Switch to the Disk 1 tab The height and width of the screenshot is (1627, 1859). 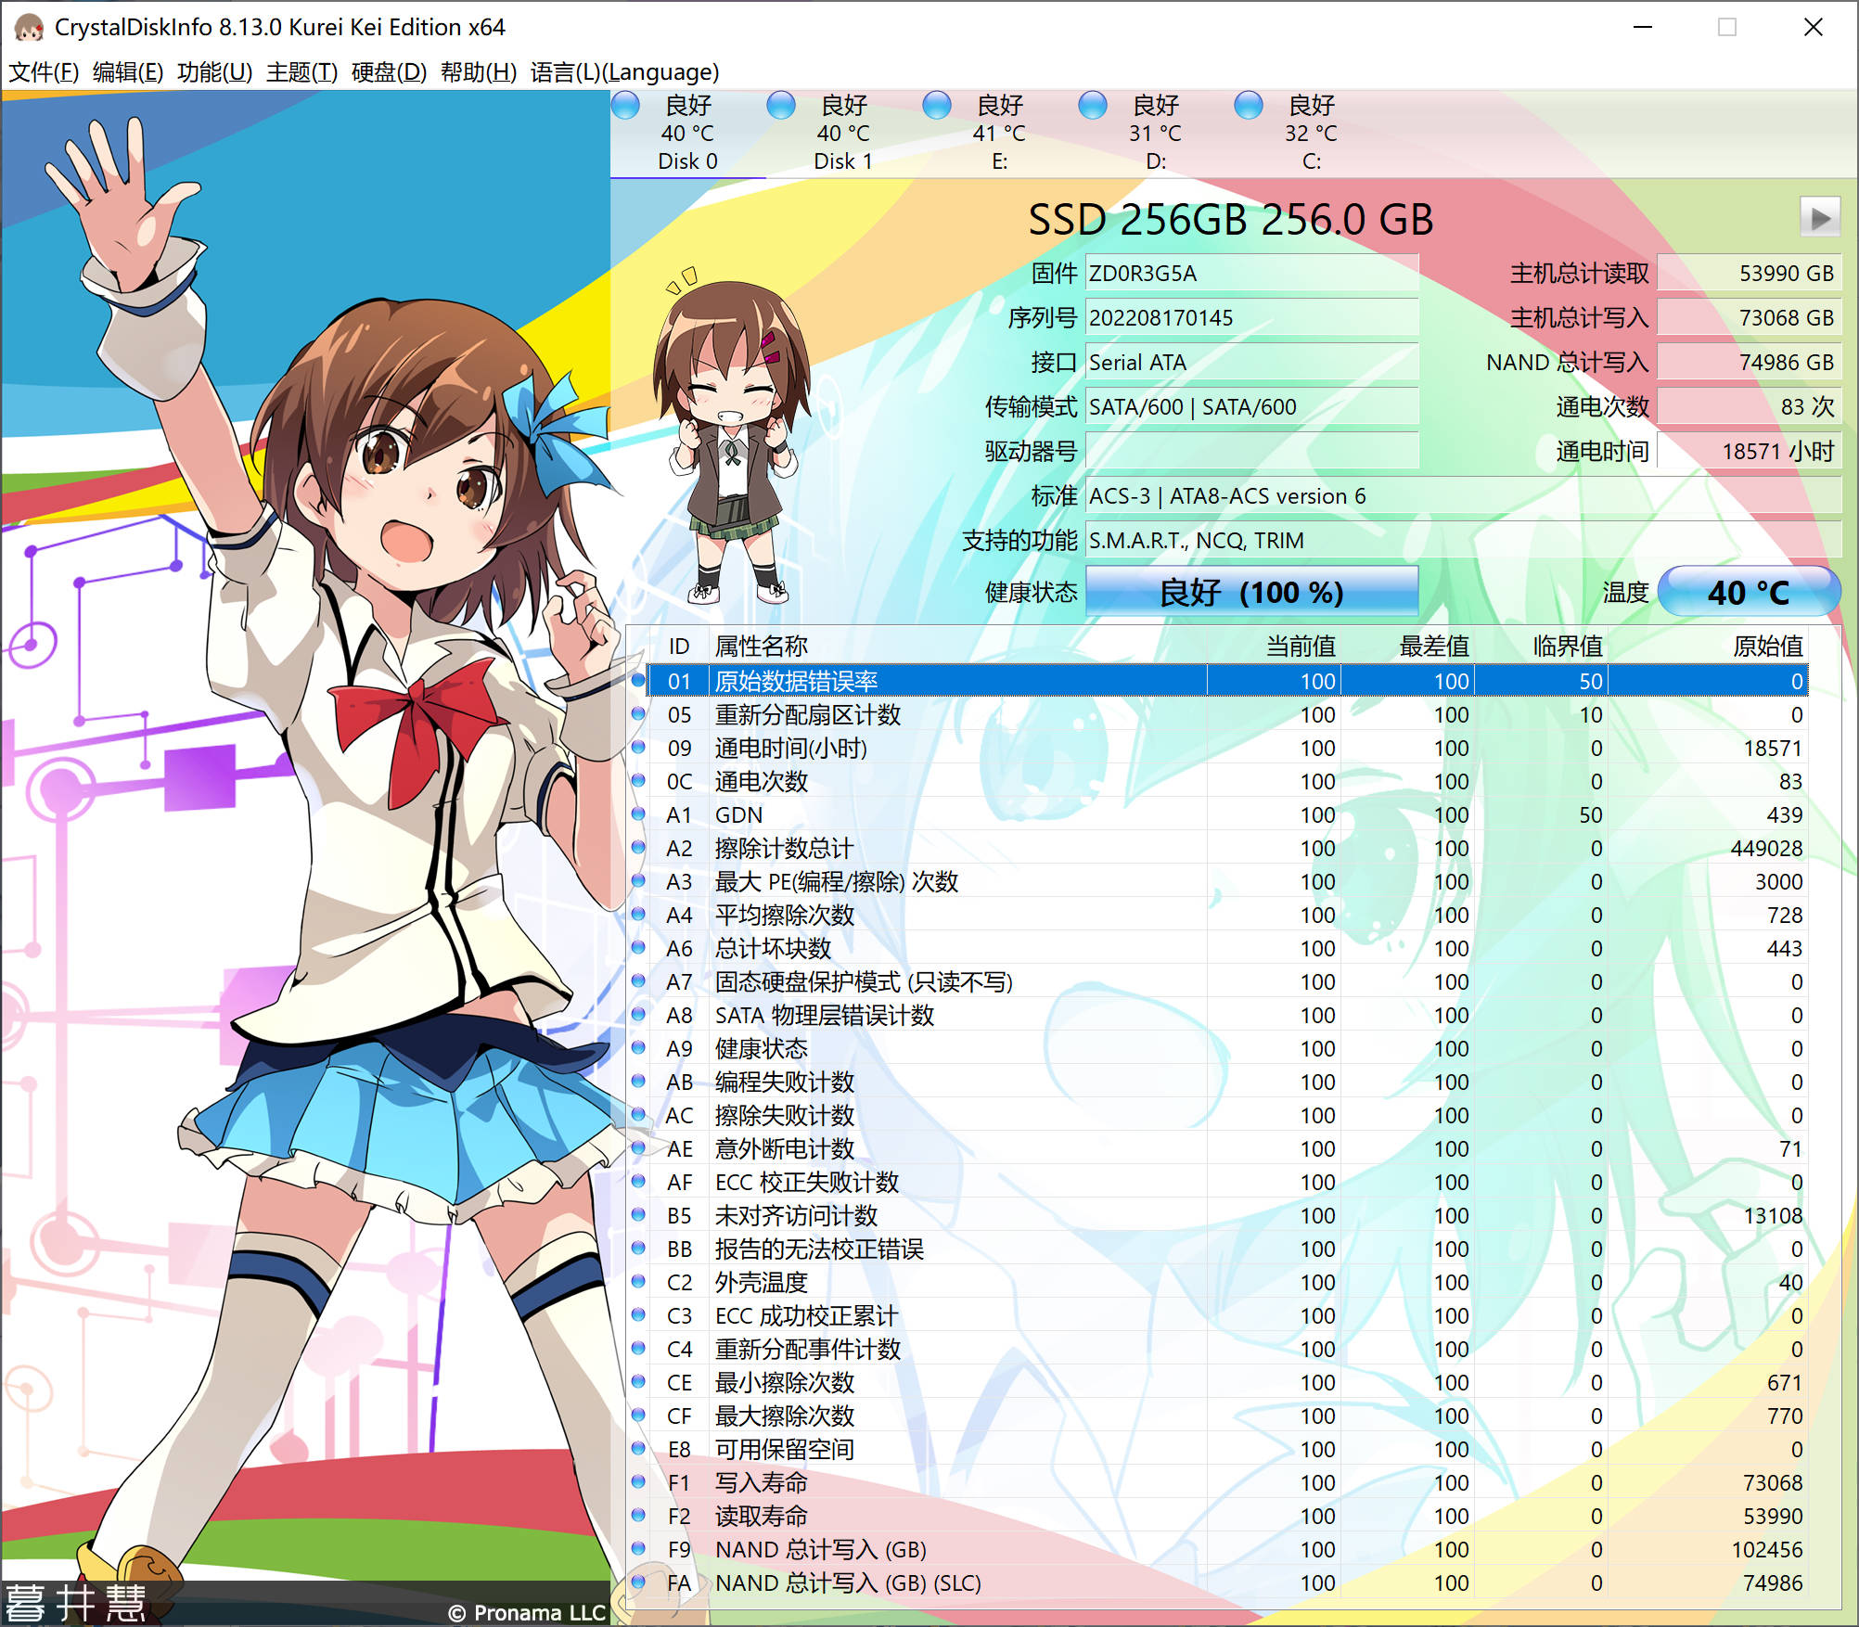click(x=843, y=133)
